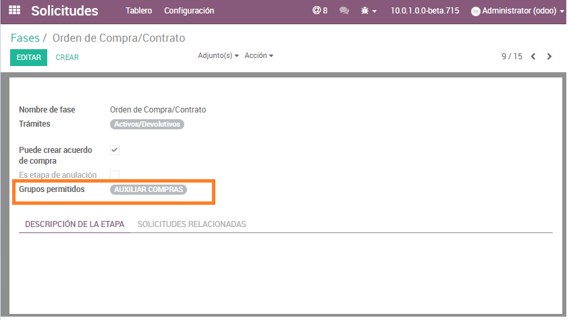Click the AUXILIAR COMPRAS group tag
The width and height of the screenshot is (569, 320).
[x=148, y=190]
